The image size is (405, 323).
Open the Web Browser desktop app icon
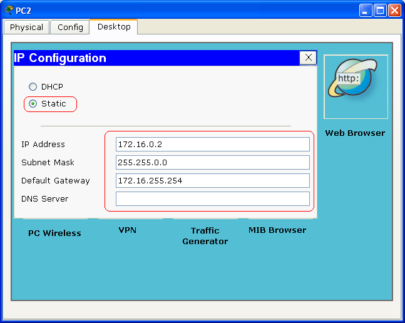tap(356, 87)
